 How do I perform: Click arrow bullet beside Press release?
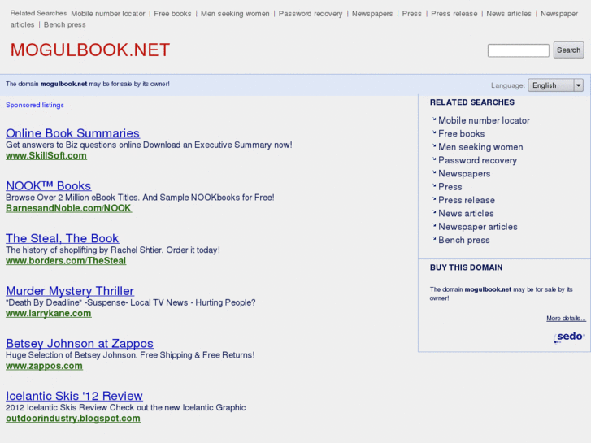coord(434,198)
